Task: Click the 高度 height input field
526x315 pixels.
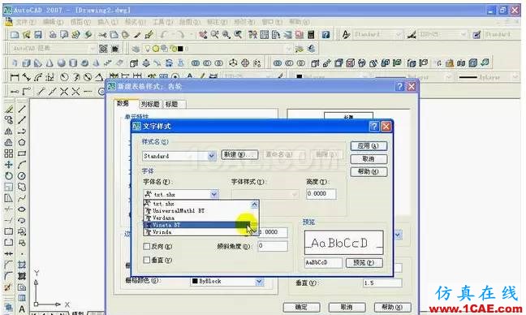Action: (321, 194)
